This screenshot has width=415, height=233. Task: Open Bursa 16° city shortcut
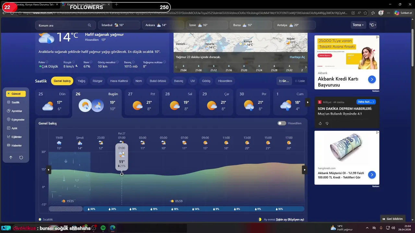[x=251, y=25]
